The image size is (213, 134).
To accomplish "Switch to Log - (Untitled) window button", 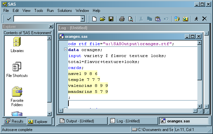I will (133, 121).
